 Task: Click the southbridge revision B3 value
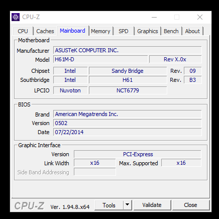pyautogui.click(x=193, y=80)
